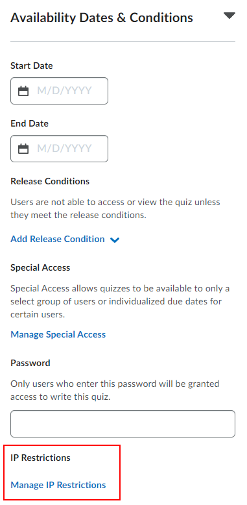Click the Password field label
Viewport: 247px width, 505px height.
30,363
